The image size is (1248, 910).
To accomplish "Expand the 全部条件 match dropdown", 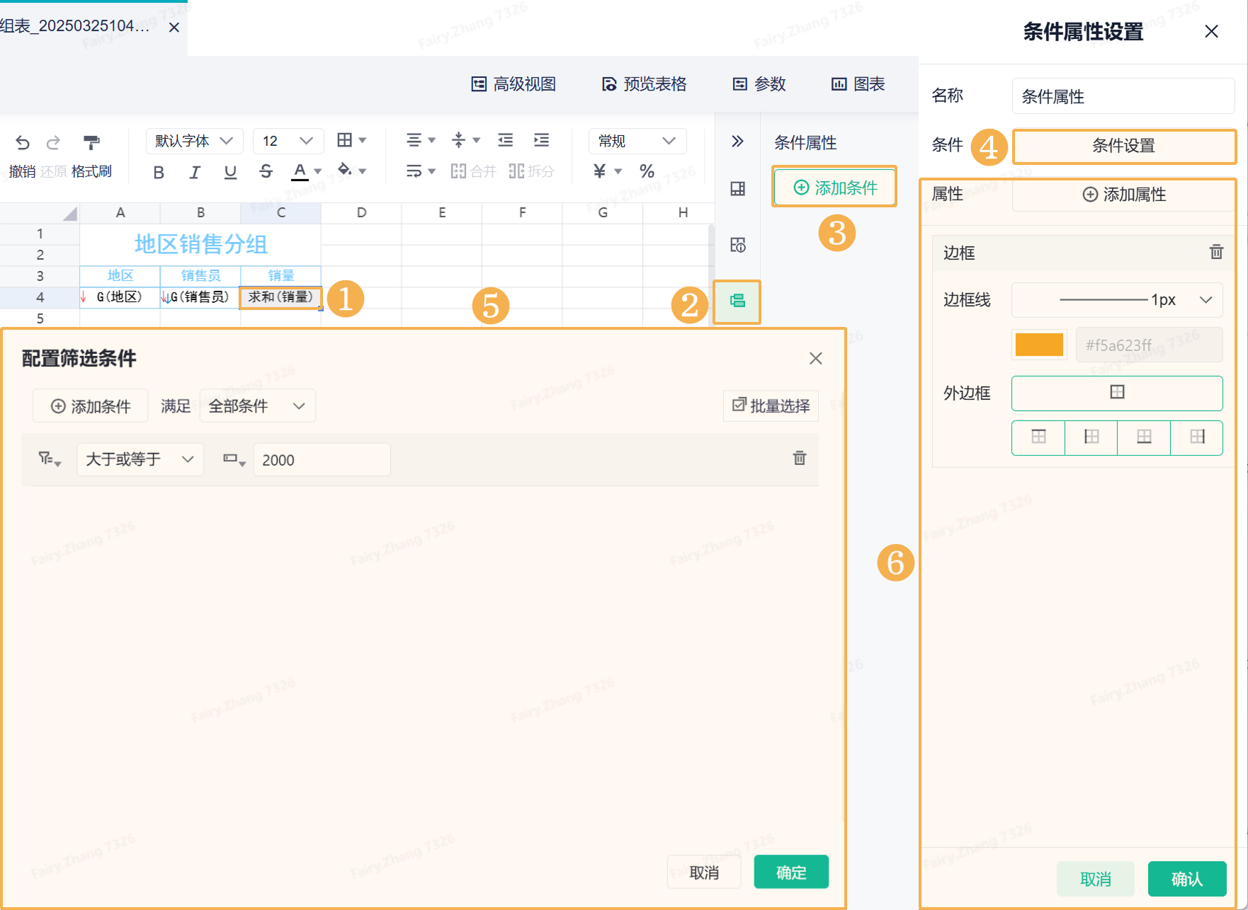I will [258, 406].
